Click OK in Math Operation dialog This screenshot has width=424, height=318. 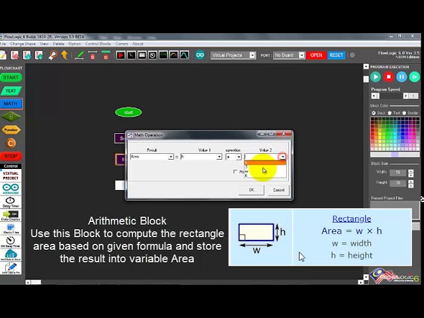coord(251,190)
